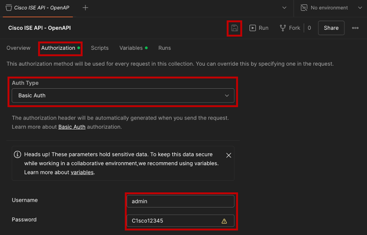The width and height of the screenshot is (367, 235).
Task: Click the Password label
Action: (x=24, y=220)
